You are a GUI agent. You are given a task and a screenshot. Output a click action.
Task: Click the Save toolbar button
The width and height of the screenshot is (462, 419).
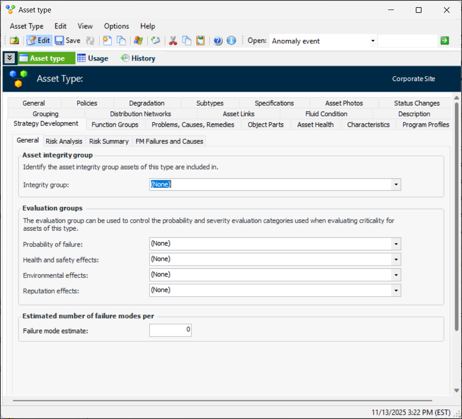(x=67, y=41)
